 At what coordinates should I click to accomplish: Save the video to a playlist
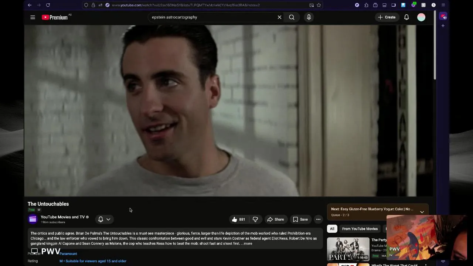click(300, 219)
